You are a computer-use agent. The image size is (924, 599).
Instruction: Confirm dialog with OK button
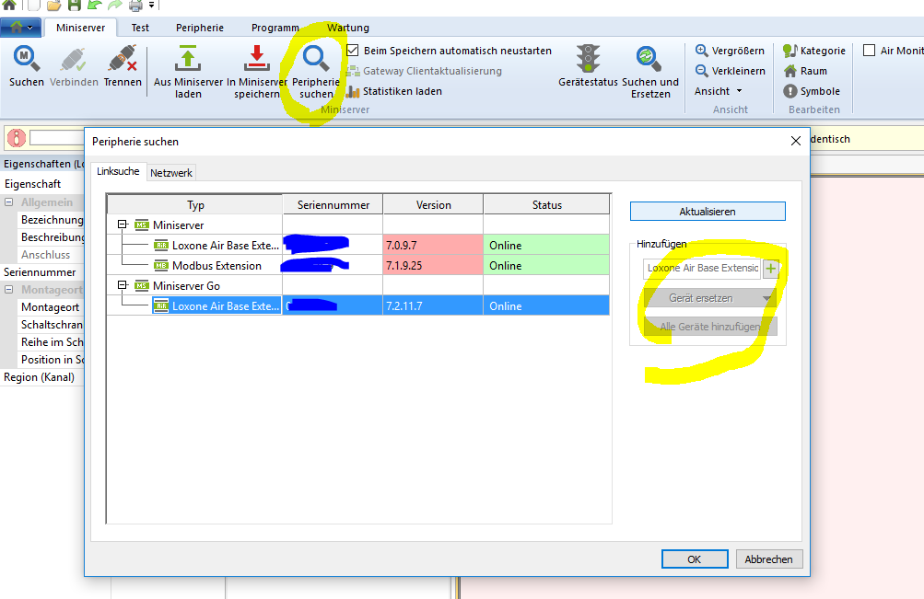pyautogui.click(x=695, y=559)
